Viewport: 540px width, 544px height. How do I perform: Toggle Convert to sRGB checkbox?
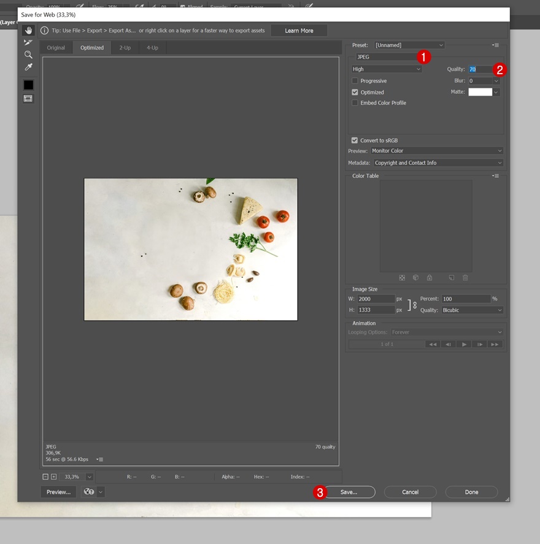click(x=355, y=140)
